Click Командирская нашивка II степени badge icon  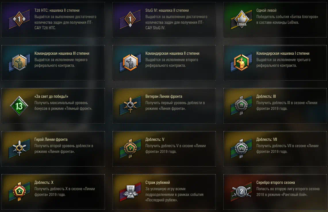coord(130,63)
